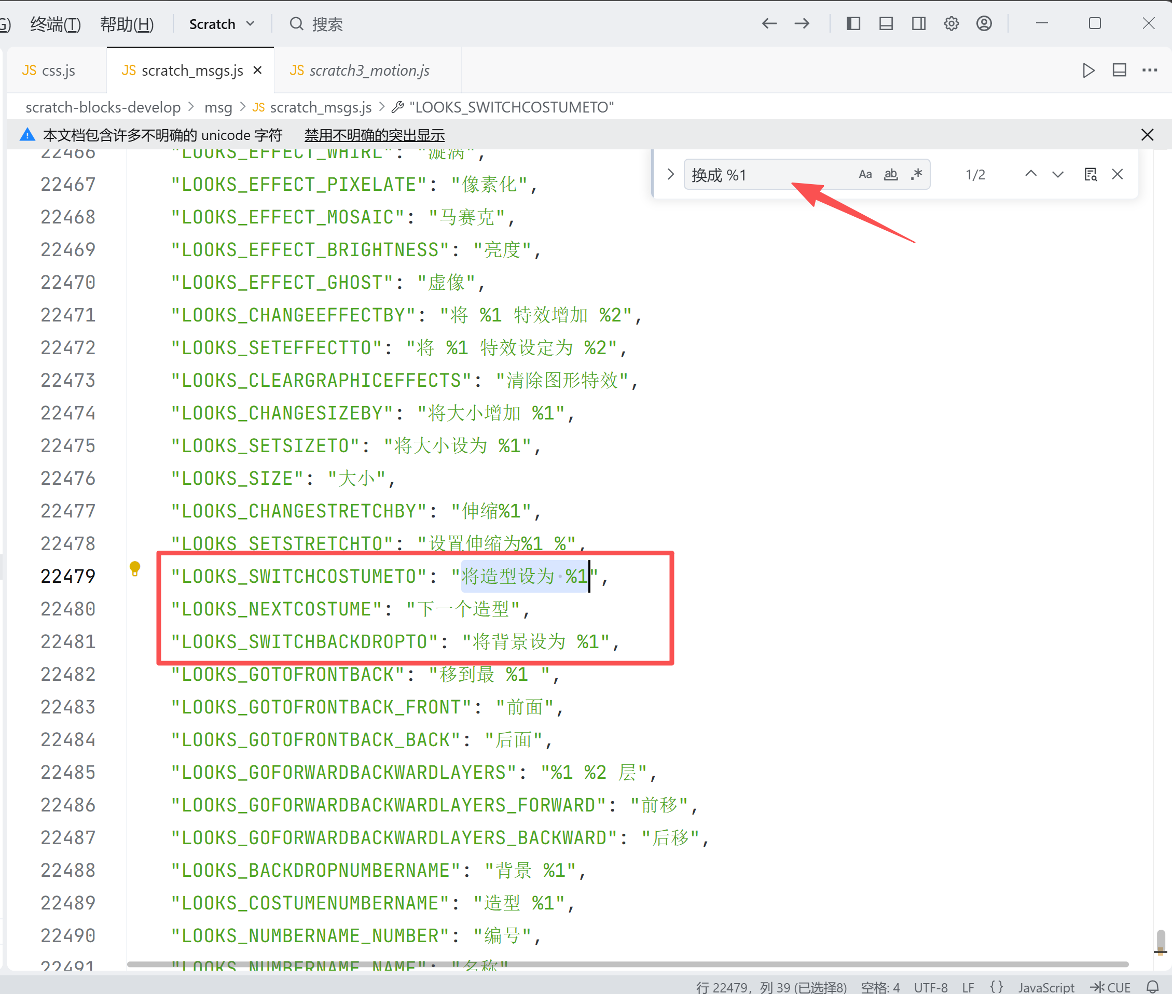Open the account profile icon
Screen dimensions: 1172x994
pyautogui.click(x=984, y=24)
